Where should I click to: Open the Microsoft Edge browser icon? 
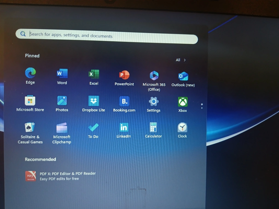click(x=30, y=73)
